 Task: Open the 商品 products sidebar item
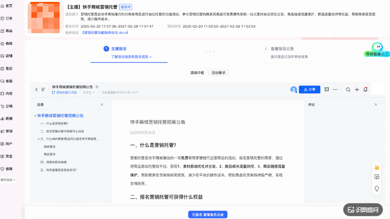click(x=7, y=31)
